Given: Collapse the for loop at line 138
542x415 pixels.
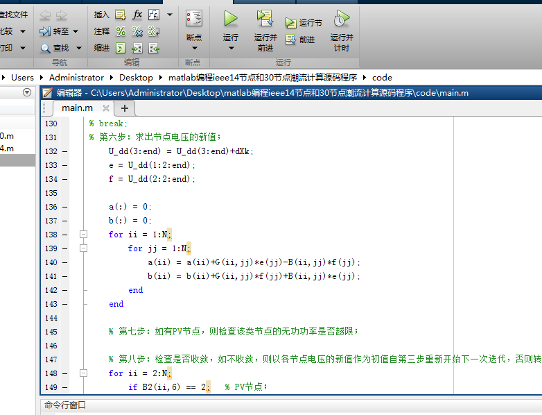Looking at the screenshot, I should (x=83, y=235).
